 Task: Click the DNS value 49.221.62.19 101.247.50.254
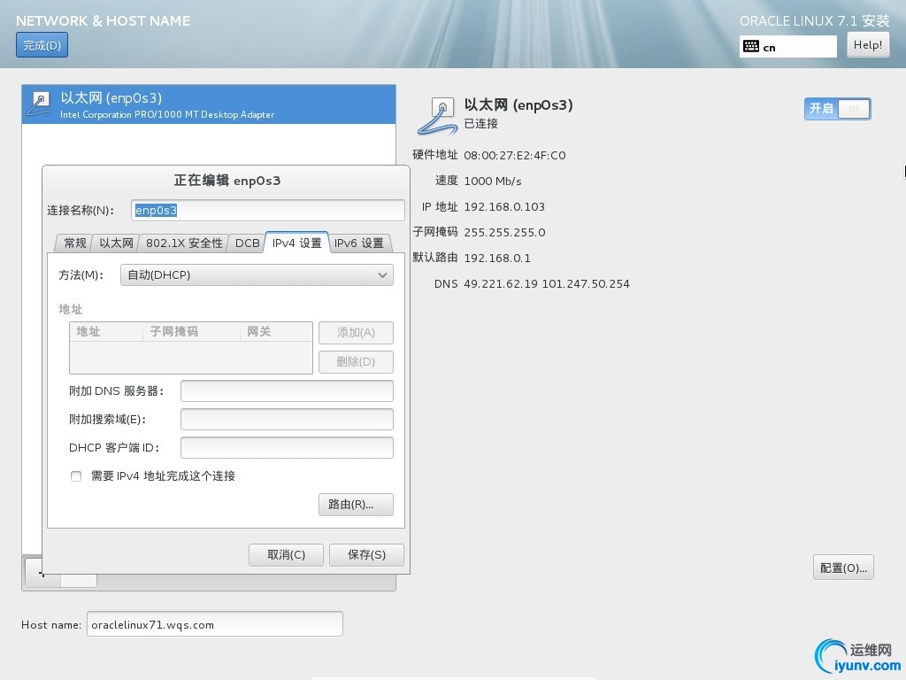coord(547,284)
